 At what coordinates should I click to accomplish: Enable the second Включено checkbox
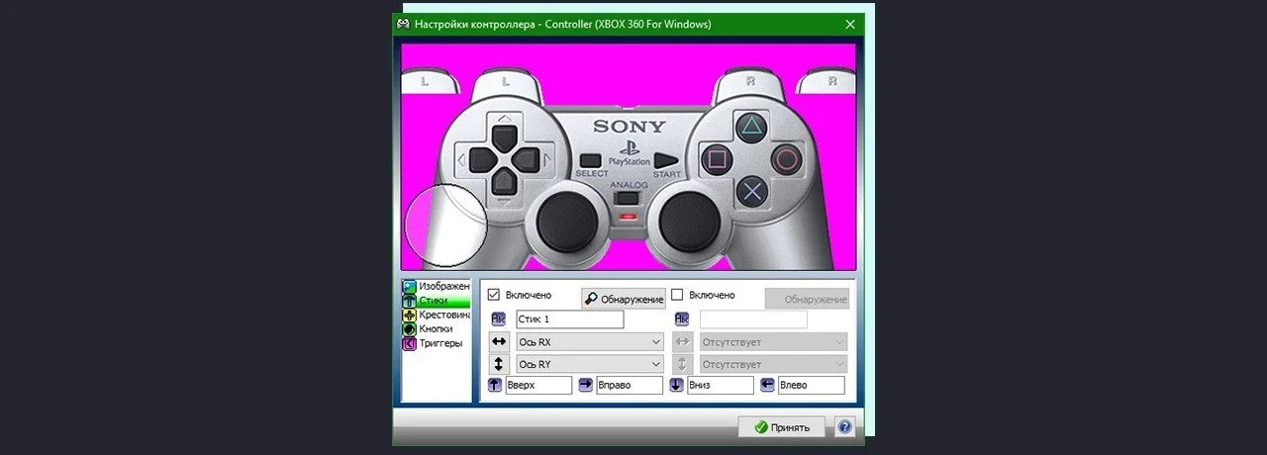point(678,295)
